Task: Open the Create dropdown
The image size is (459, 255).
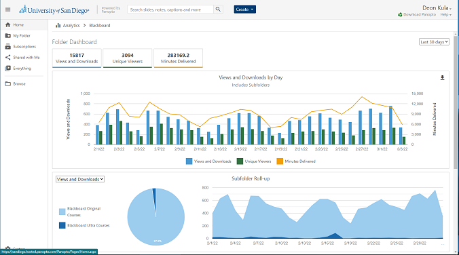Action: coord(244,9)
